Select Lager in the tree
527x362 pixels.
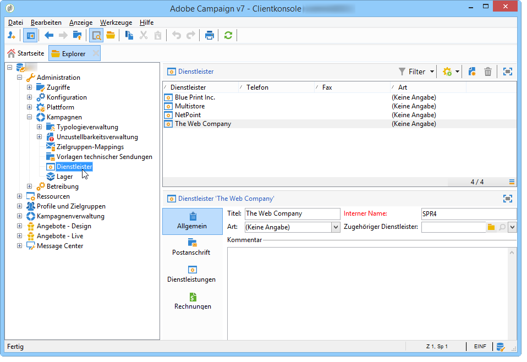[x=64, y=177]
